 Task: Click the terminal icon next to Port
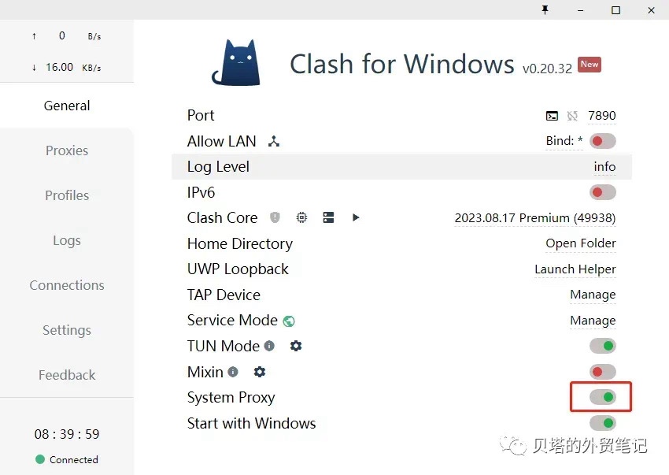point(552,116)
